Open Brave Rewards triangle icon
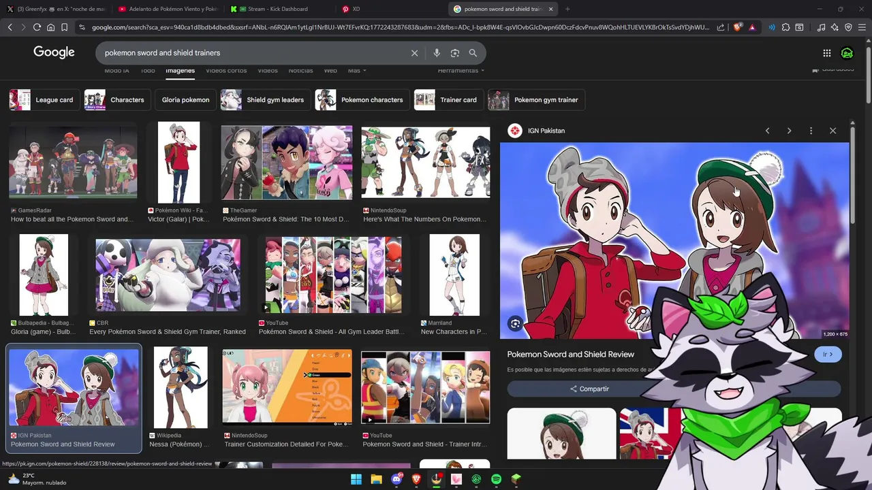This screenshot has width=872, height=490. tap(752, 27)
